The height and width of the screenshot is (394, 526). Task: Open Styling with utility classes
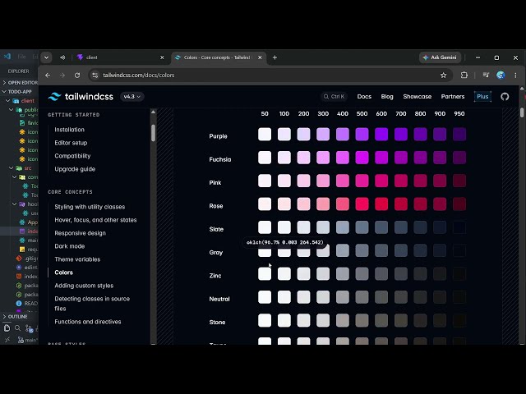click(x=90, y=207)
